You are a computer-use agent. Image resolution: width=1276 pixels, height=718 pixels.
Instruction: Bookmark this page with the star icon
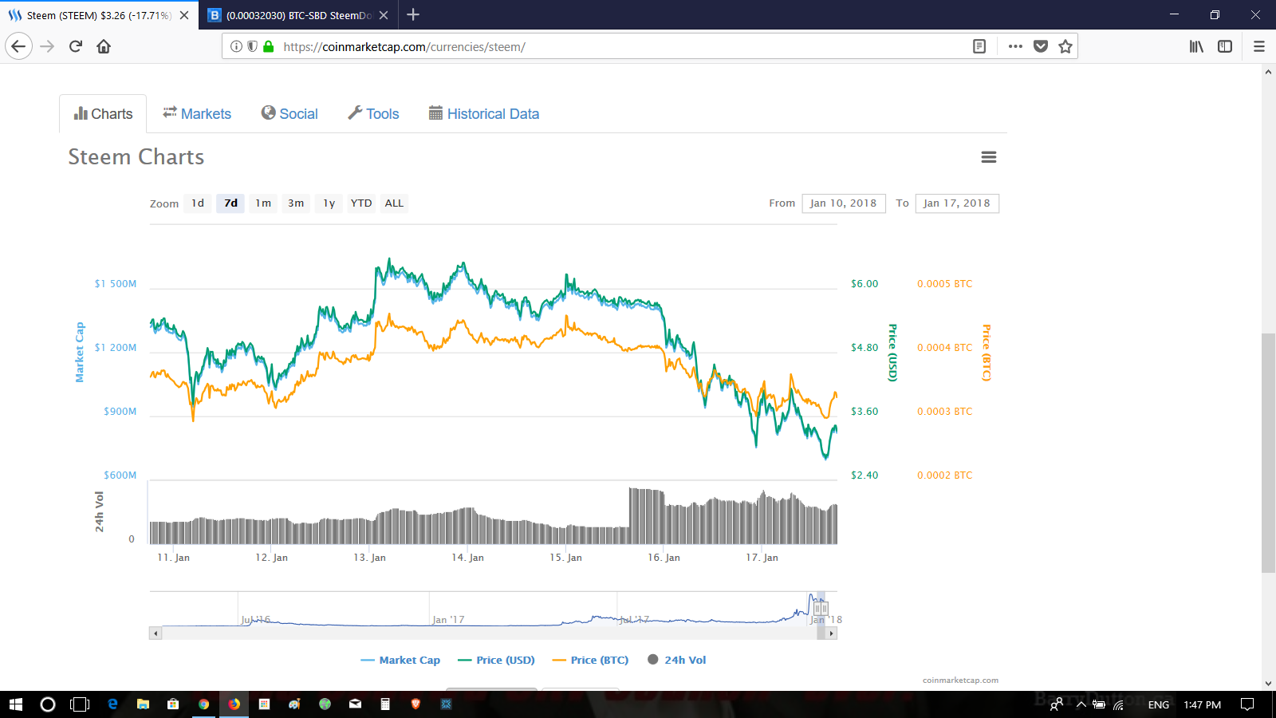[1065, 46]
